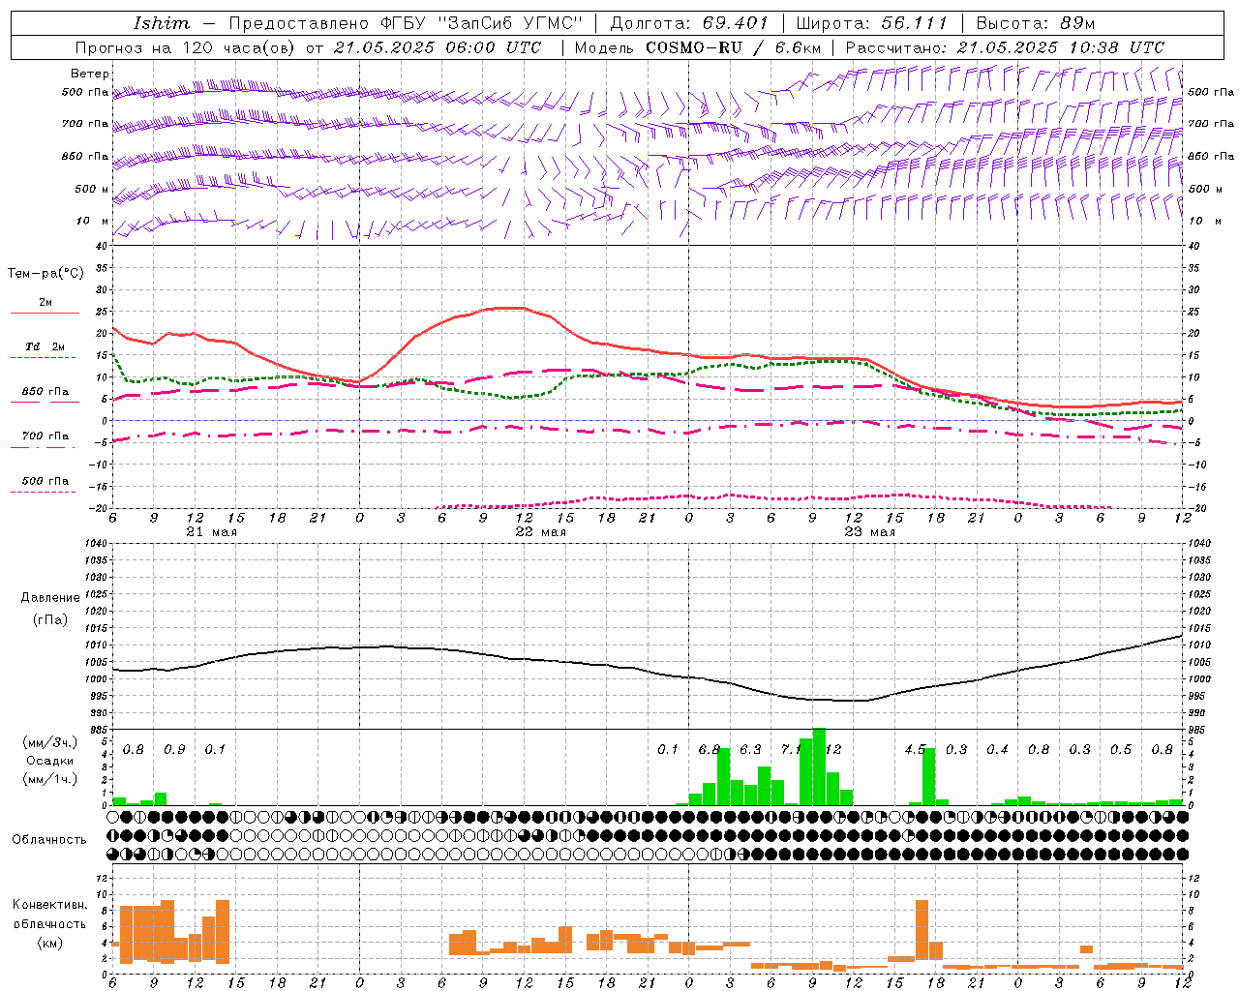Click the 3-hour precipitation value "7.1"
The width and height of the screenshot is (1239, 991).
[791, 750]
